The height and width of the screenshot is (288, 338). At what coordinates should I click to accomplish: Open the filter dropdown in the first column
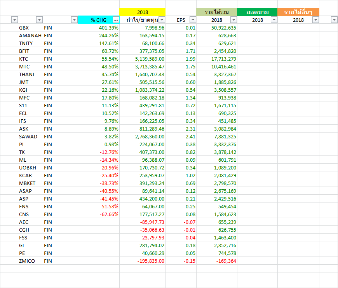[14, 20]
